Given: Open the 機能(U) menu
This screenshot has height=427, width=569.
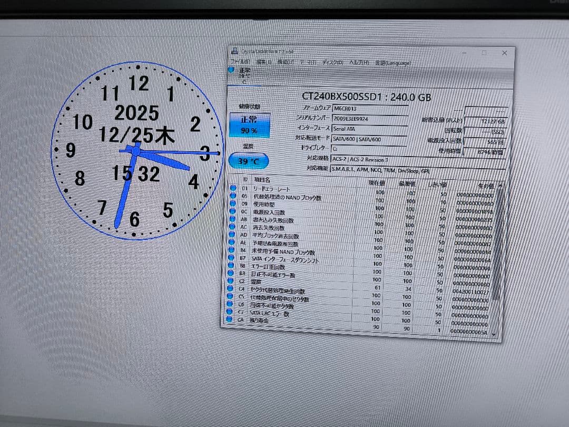Looking at the screenshot, I should point(286,62).
